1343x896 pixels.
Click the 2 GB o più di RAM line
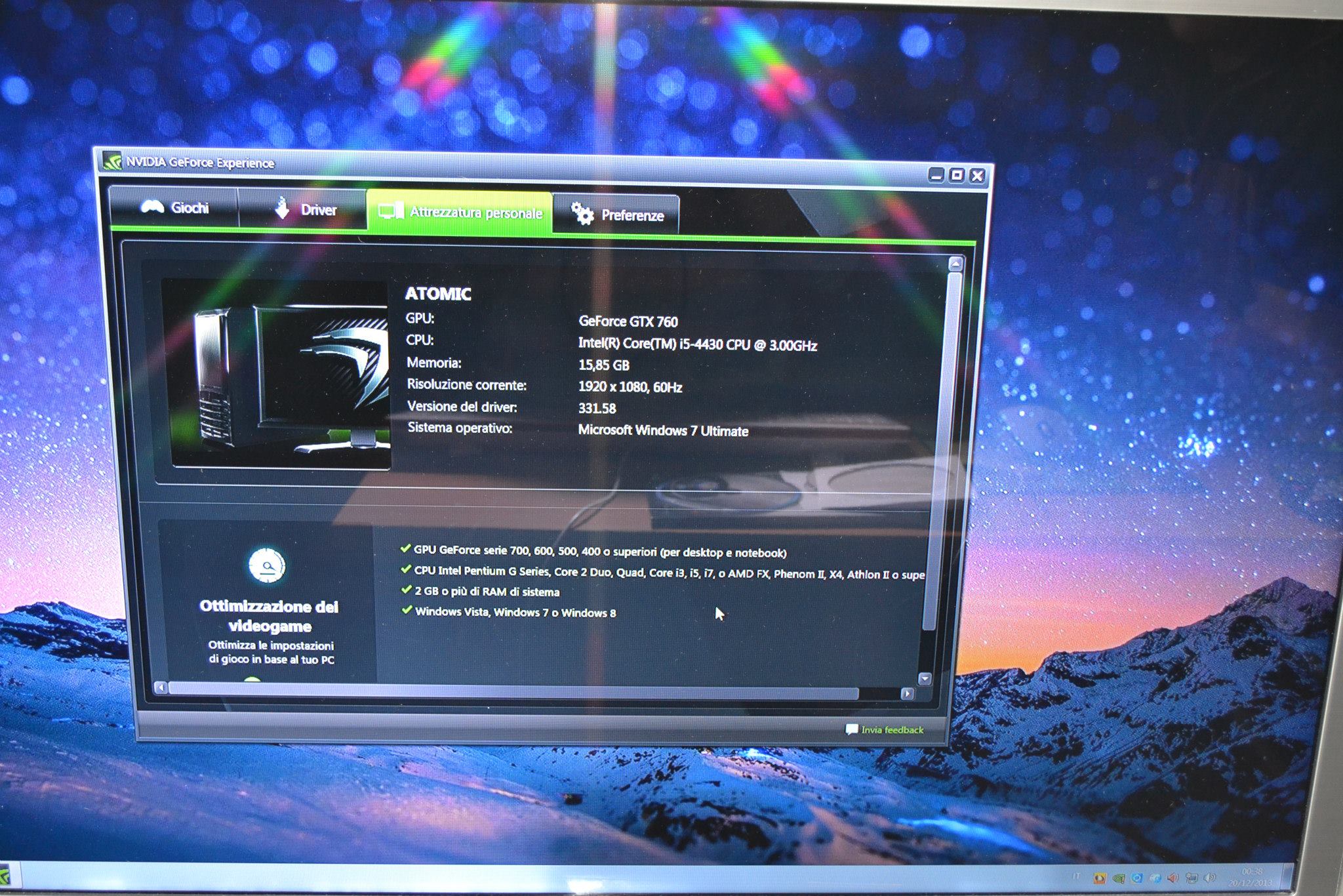[481, 591]
